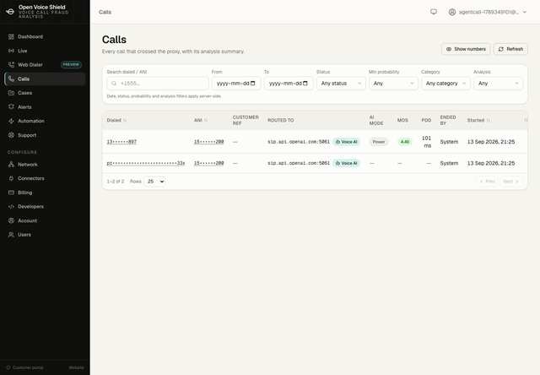Open the dialed entry ending in 33x
This screenshot has height=375, width=540.
146,163
